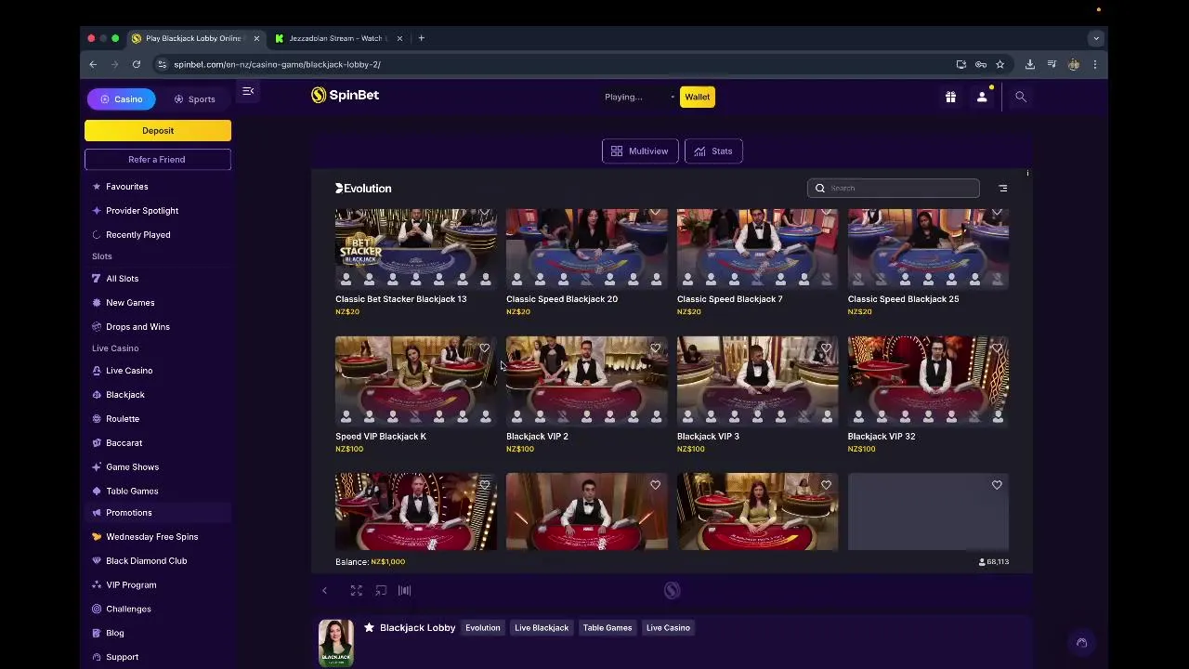The width and height of the screenshot is (1189, 669).
Task: Open Provider Spotlight in sidebar
Action: [x=141, y=211]
